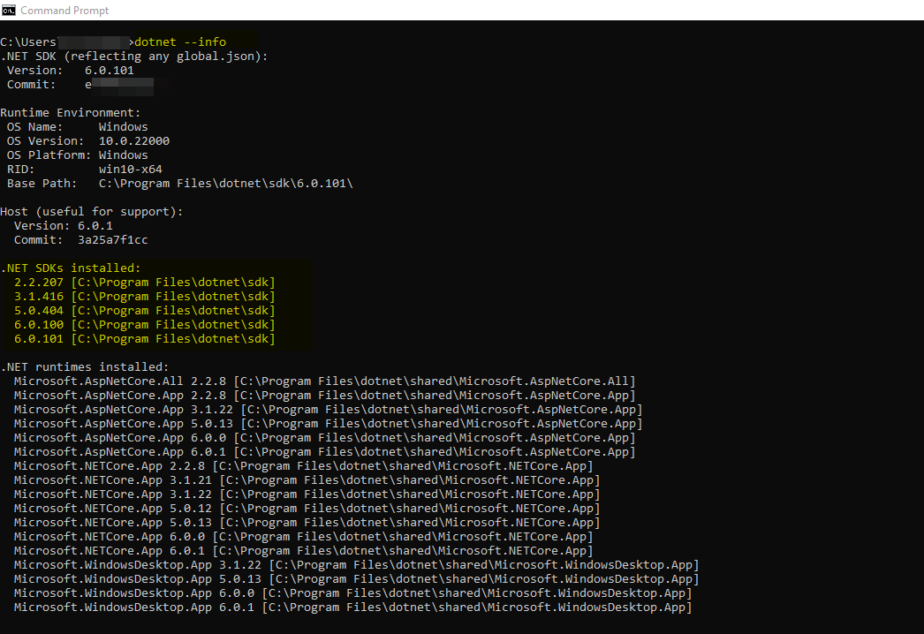
Task: Click the Host Commit 3a25a7f1cc value
Action: (x=112, y=240)
